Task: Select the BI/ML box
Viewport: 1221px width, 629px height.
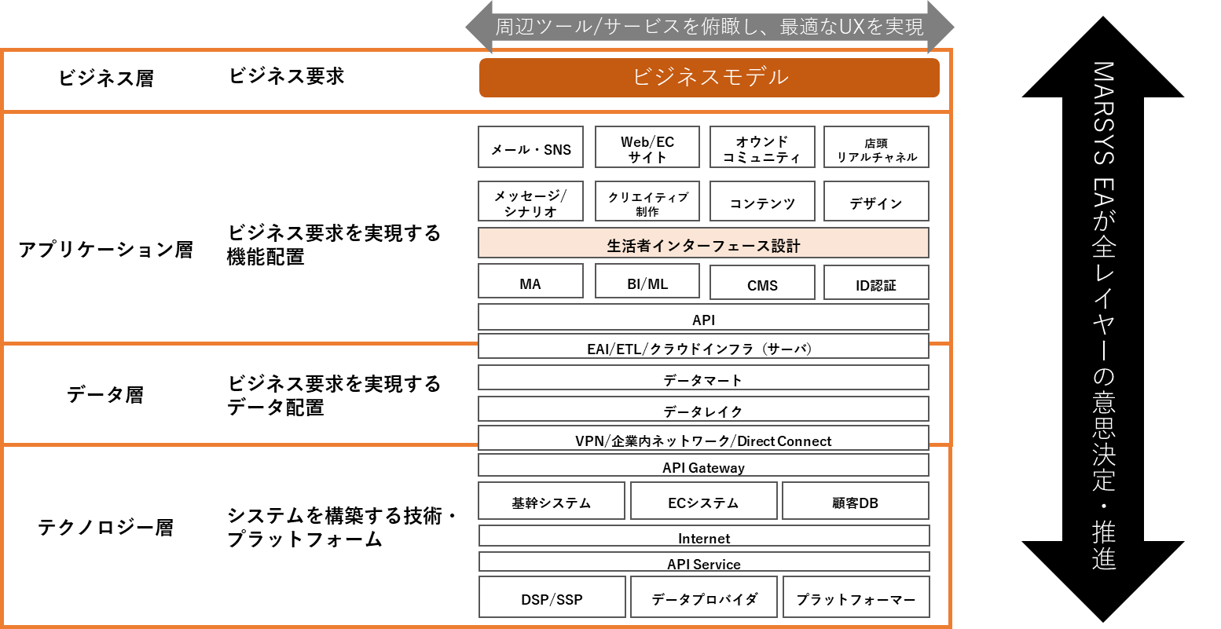Action: (x=647, y=282)
